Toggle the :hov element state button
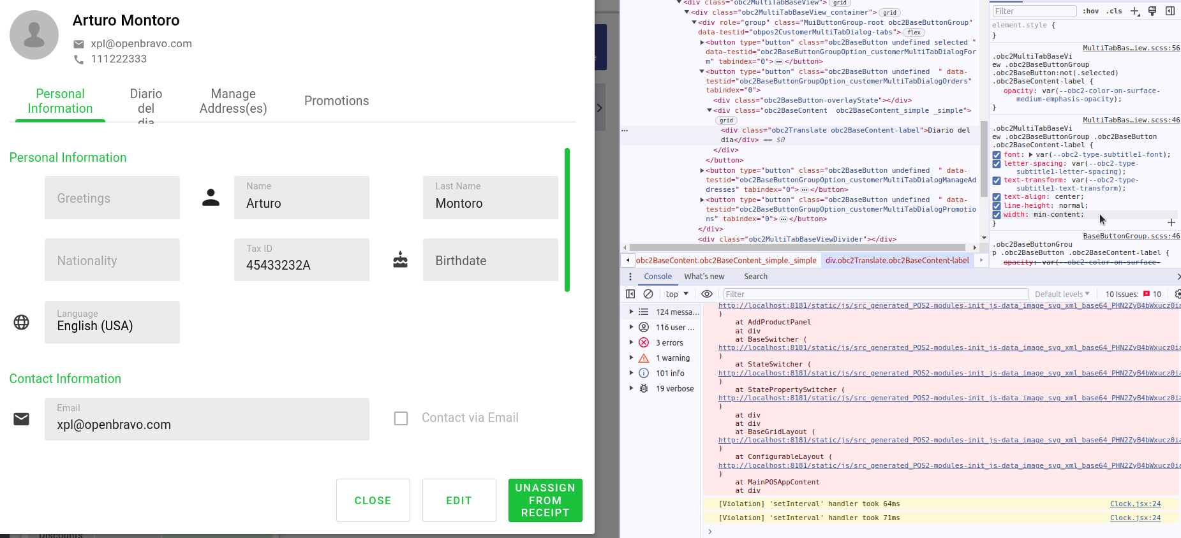Viewport: 1181px width, 538px height. (x=1091, y=11)
